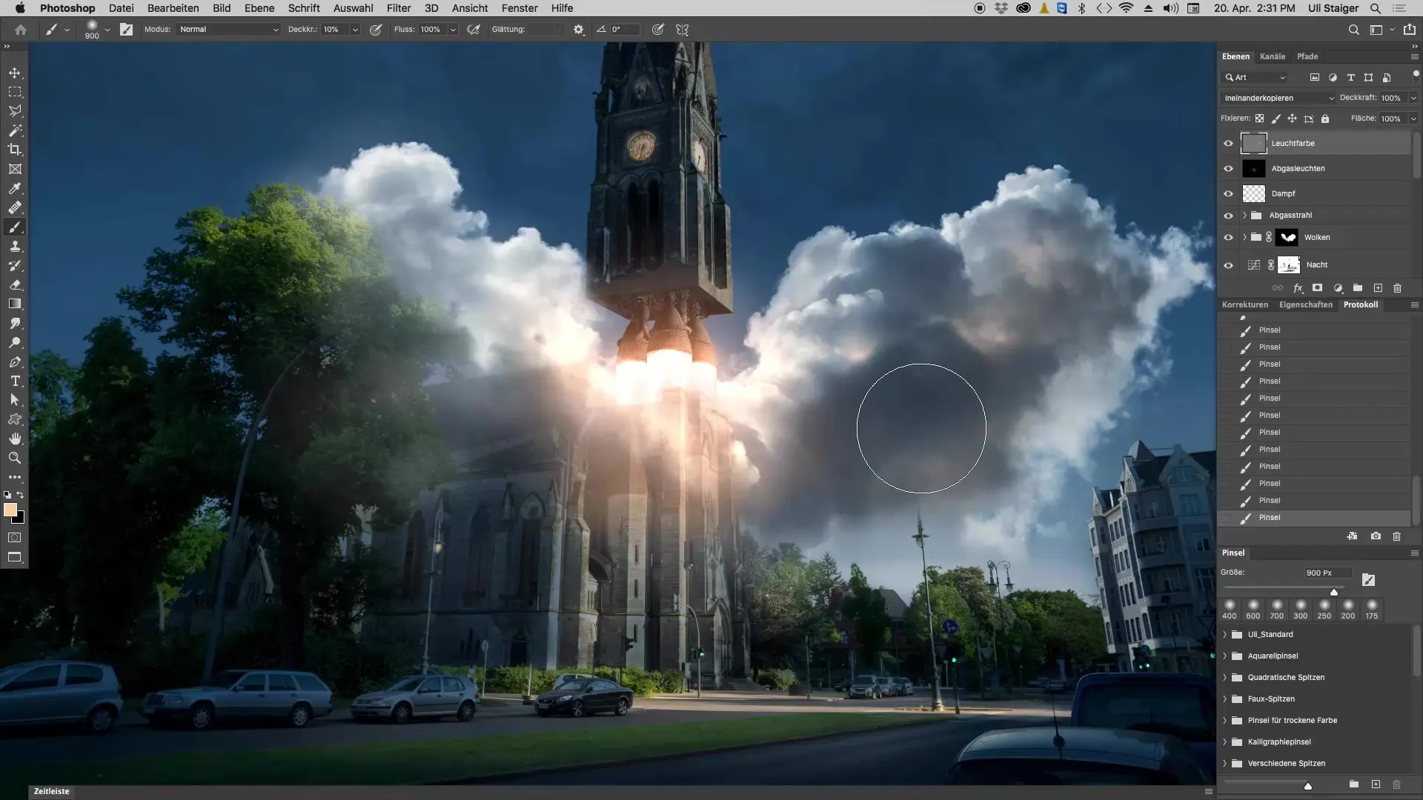Hide the Abgasleuchten layer
1423x800 pixels.
(1228, 168)
